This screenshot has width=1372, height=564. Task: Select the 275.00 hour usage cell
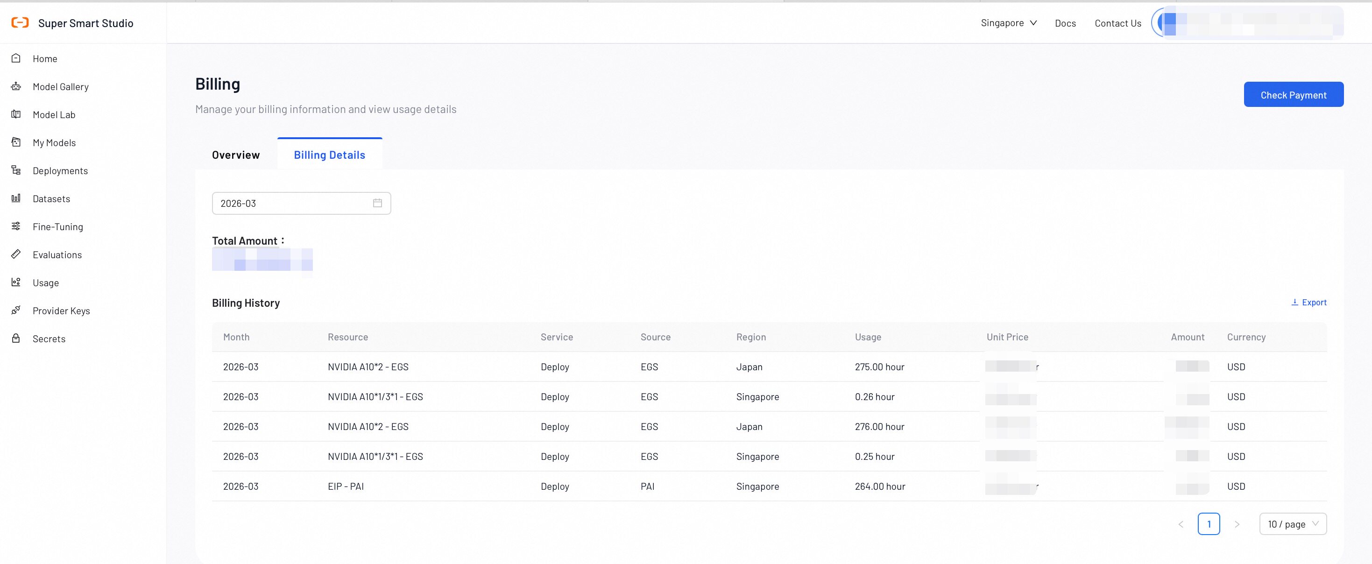(879, 367)
